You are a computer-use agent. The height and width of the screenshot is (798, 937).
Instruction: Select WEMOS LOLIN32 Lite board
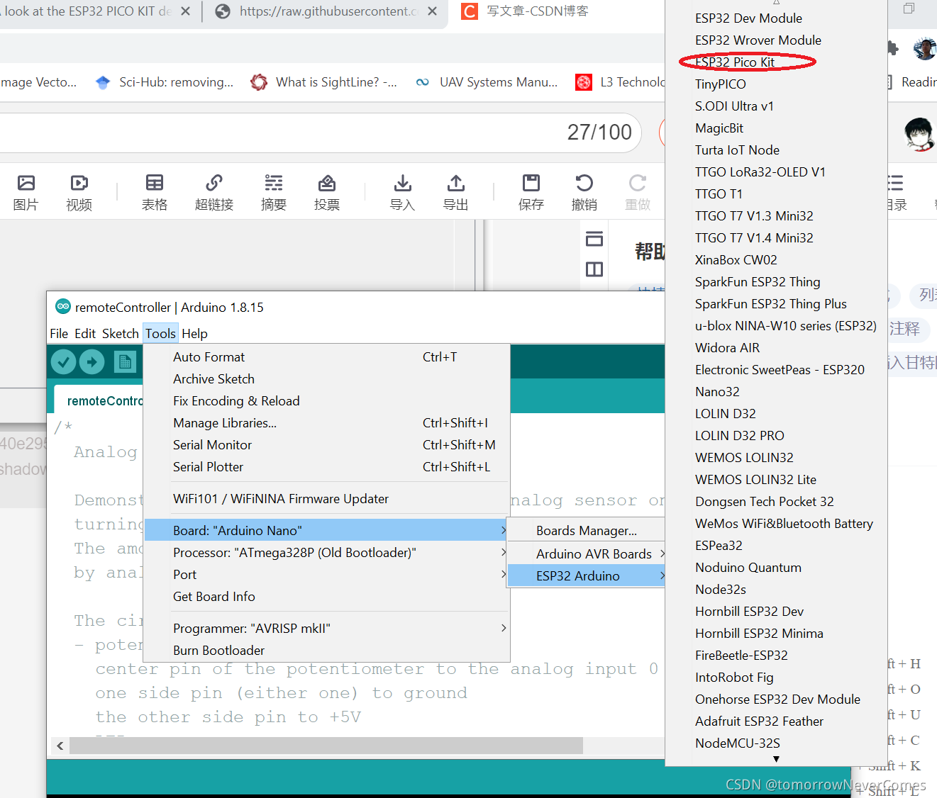click(776, 480)
